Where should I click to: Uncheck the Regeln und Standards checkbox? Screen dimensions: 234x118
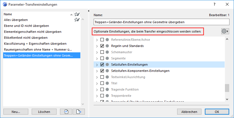(x=102, y=46)
